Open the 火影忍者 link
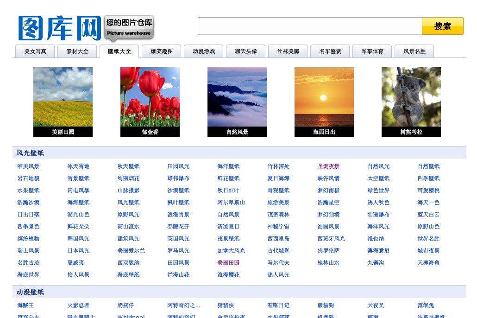The width and height of the screenshot is (477, 318). [78, 305]
